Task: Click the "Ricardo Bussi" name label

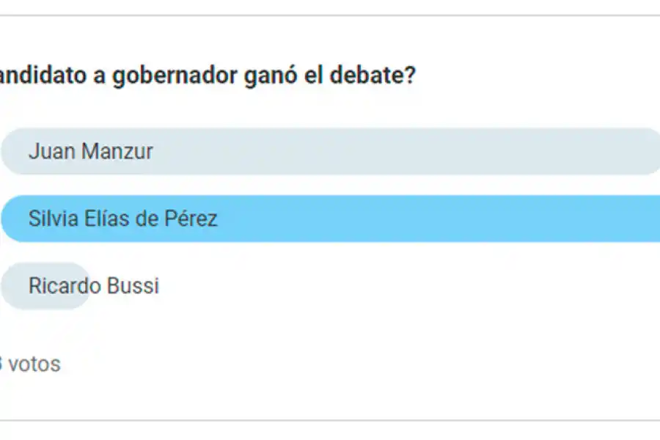Action: coord(94,285)
